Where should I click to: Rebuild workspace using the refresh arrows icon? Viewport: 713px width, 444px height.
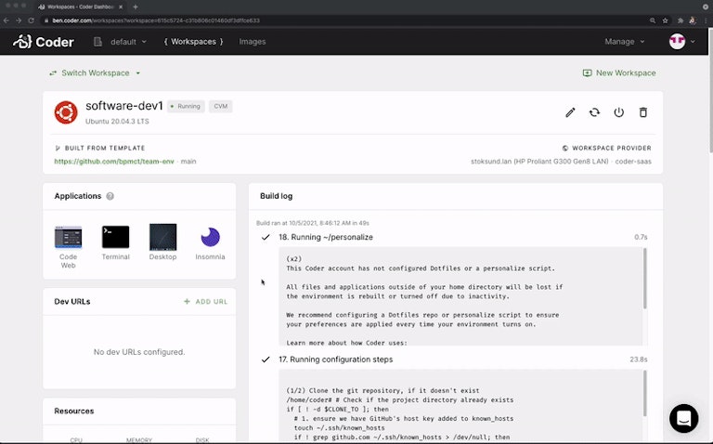click(x=594, y=112)
